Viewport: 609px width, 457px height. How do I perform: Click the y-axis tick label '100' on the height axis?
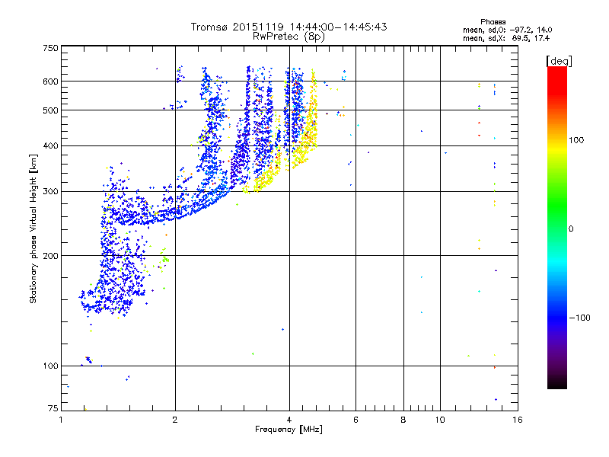click(x=51, y=366)
